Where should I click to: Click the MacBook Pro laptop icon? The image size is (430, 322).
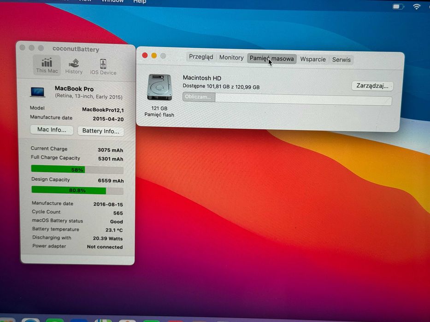(38, 92)
